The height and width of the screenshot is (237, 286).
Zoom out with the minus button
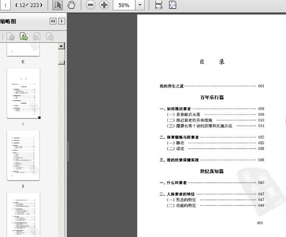[x=91, y=5]
